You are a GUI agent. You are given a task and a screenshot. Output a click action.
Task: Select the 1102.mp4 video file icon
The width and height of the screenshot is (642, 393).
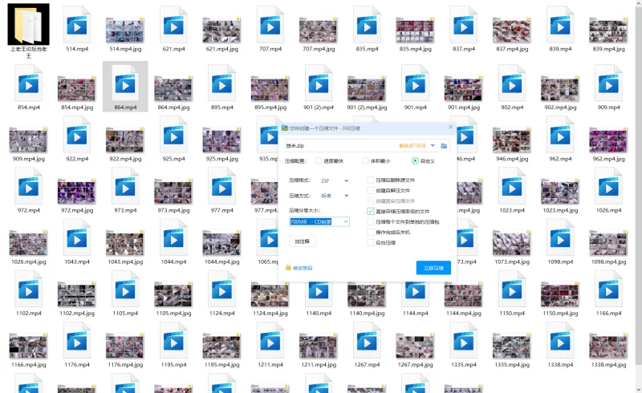(29, 290)
